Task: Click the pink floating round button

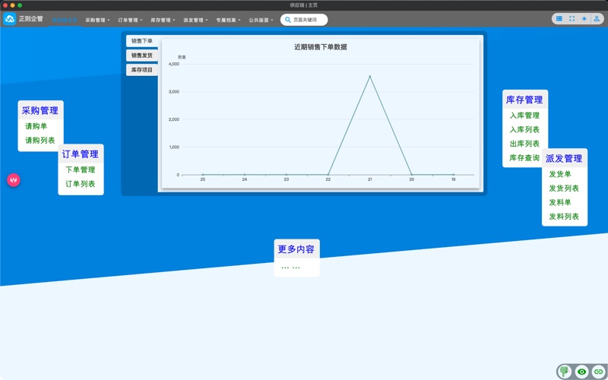Action: 14,180
